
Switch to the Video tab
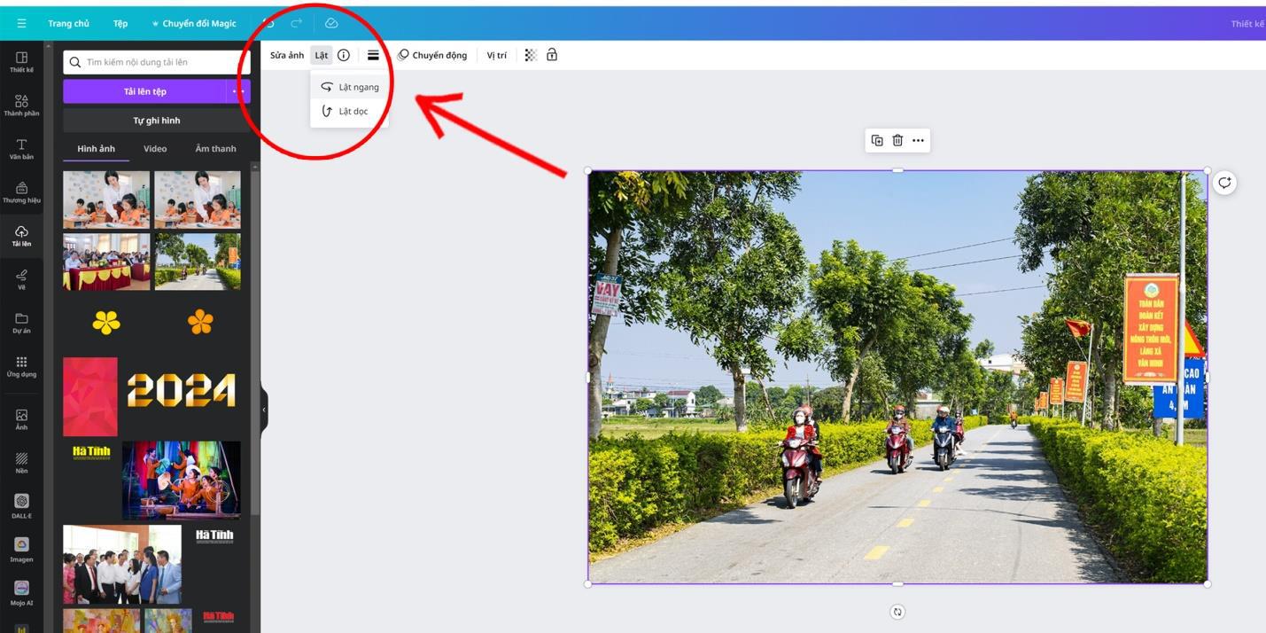(x=155, y=149)
